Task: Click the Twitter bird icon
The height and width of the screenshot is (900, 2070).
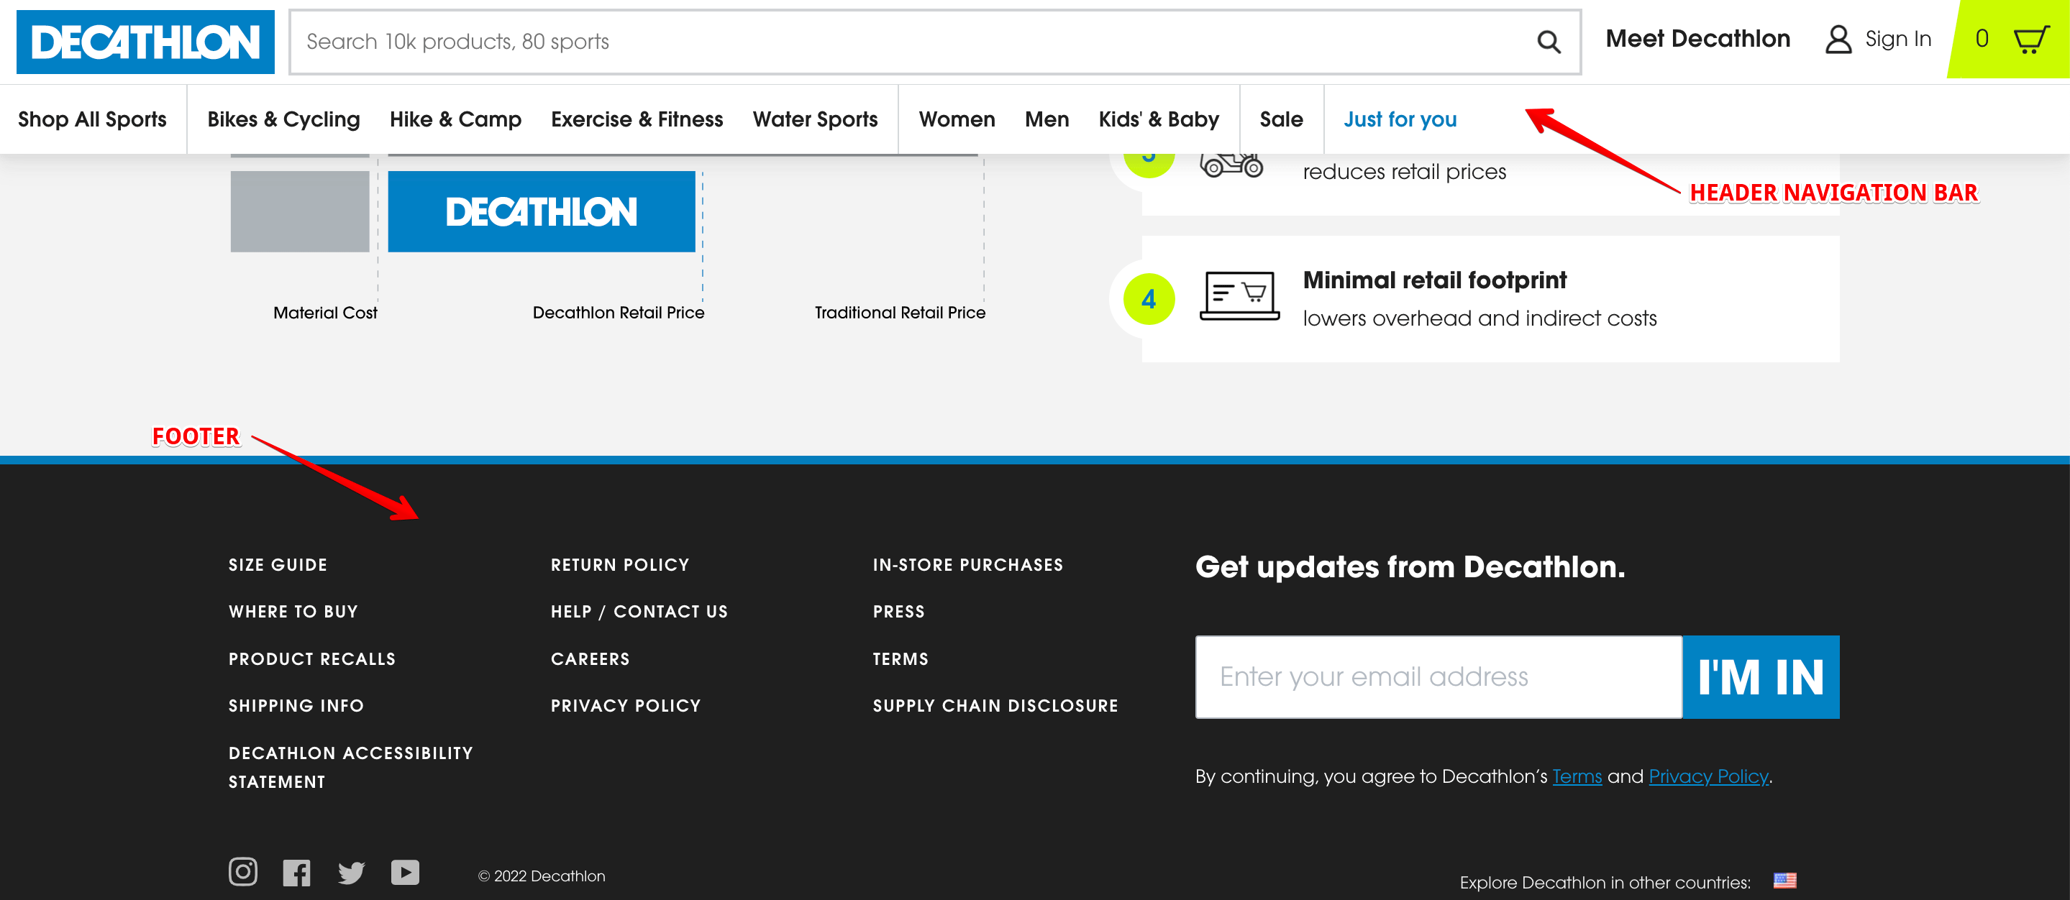Action: tap(351, 873)
